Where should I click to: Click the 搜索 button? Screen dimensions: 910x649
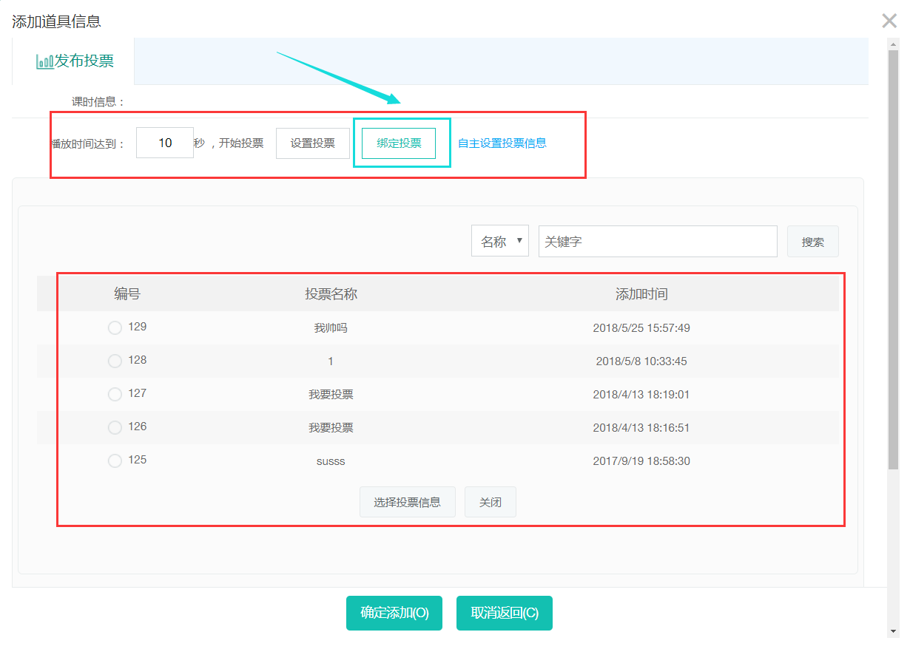pyautogui.click(x=812, y=242)
